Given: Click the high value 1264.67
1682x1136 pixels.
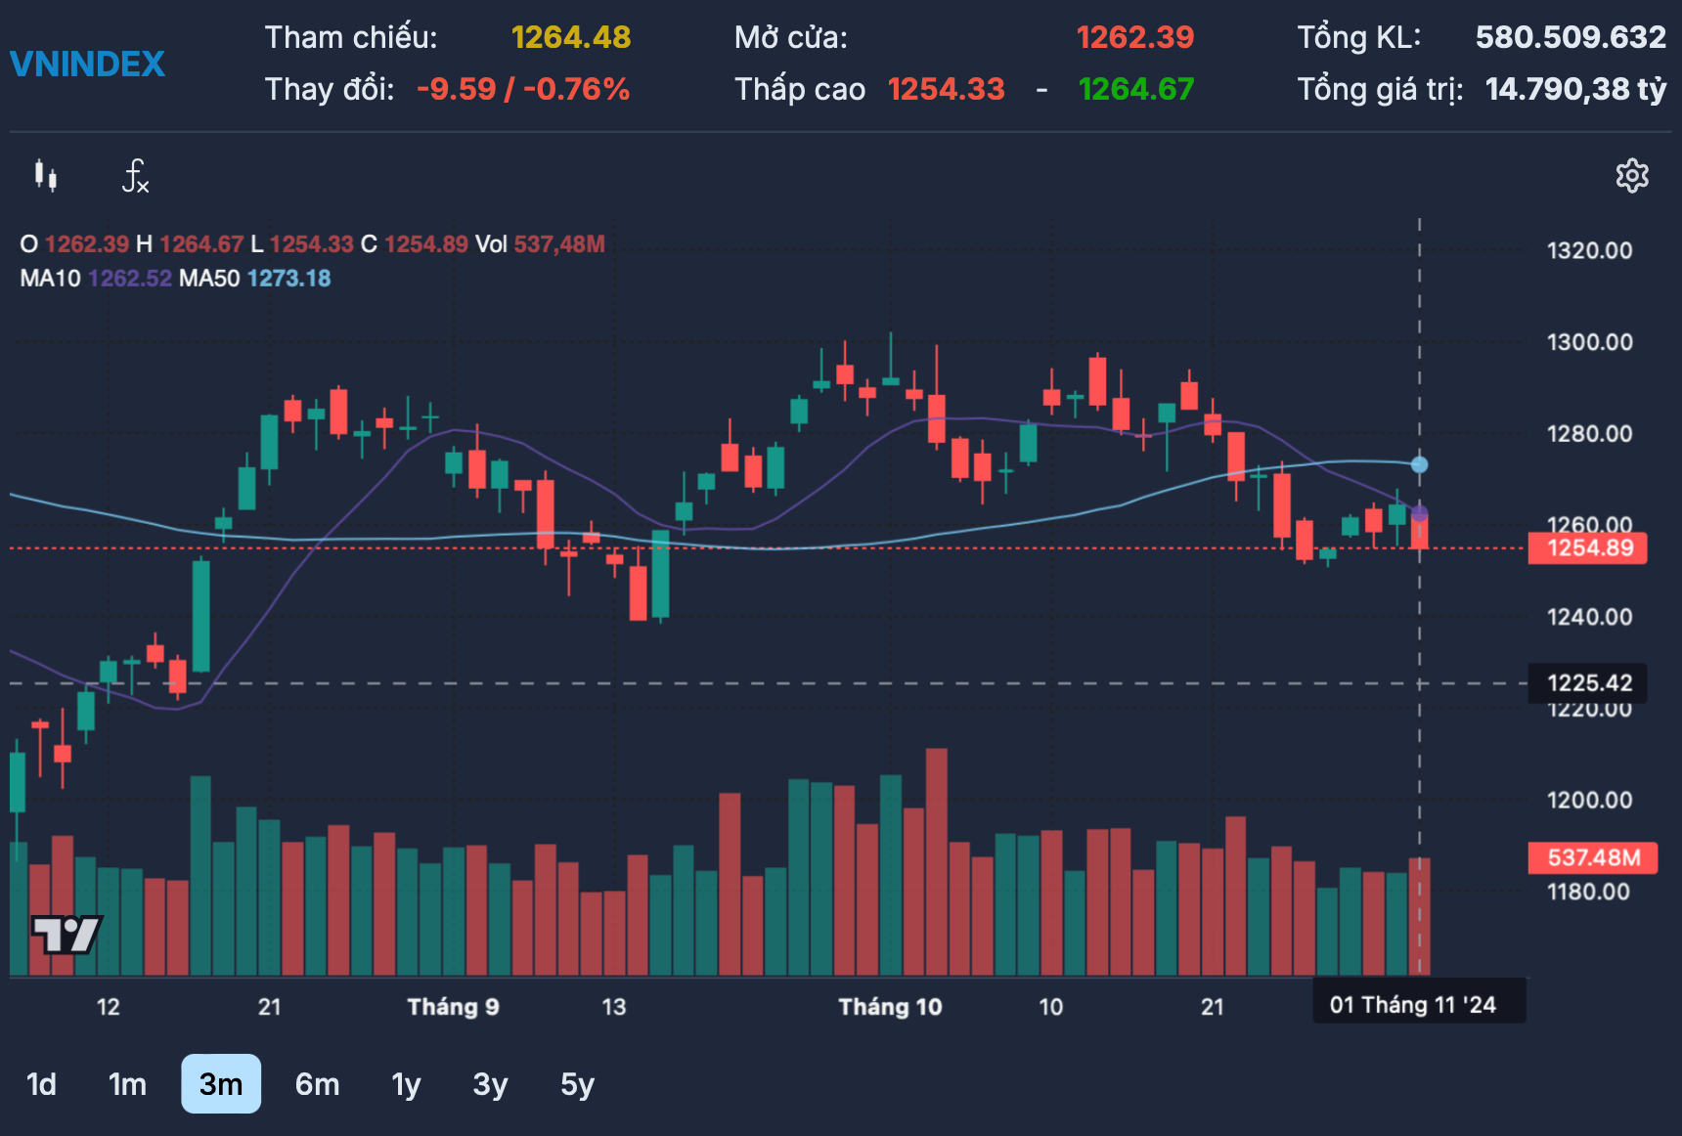Looking at the screenshot, I should point(1136,89).
